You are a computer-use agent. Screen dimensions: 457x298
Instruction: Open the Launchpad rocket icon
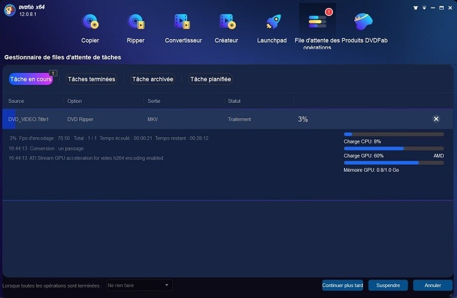click(x=273, y=22)
